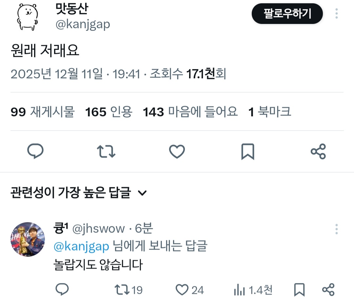Reply to the jhswow comment via the speech bubble icon
This screenshot has width=354, height=304.
pyautogui.click(x=62, y=289)
